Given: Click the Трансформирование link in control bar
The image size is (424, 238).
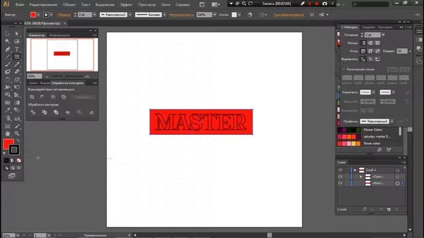Looking at the screenshot, I should click(288, 15).
